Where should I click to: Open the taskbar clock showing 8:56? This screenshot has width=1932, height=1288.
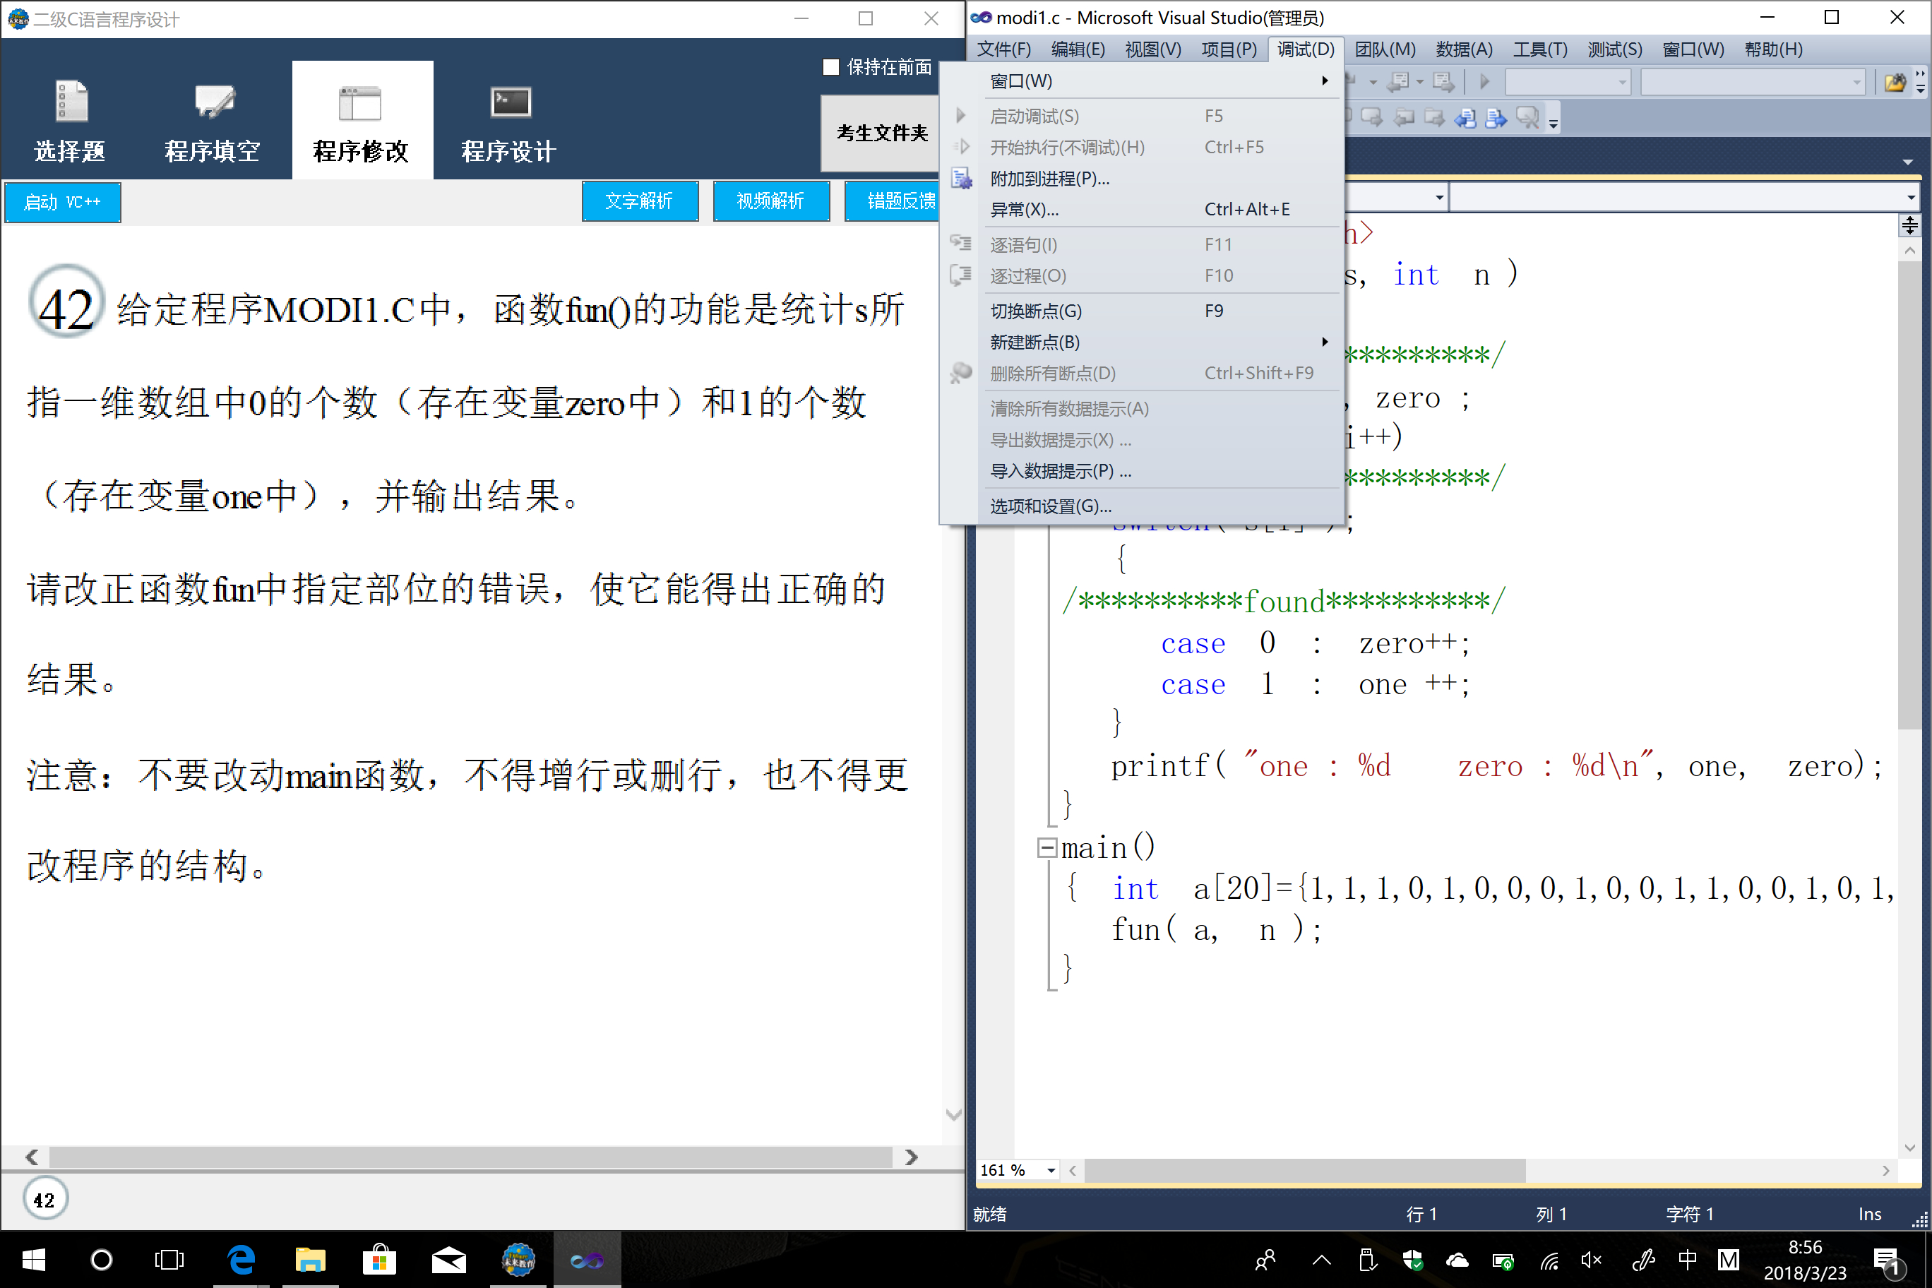tap(1805, 1259)
